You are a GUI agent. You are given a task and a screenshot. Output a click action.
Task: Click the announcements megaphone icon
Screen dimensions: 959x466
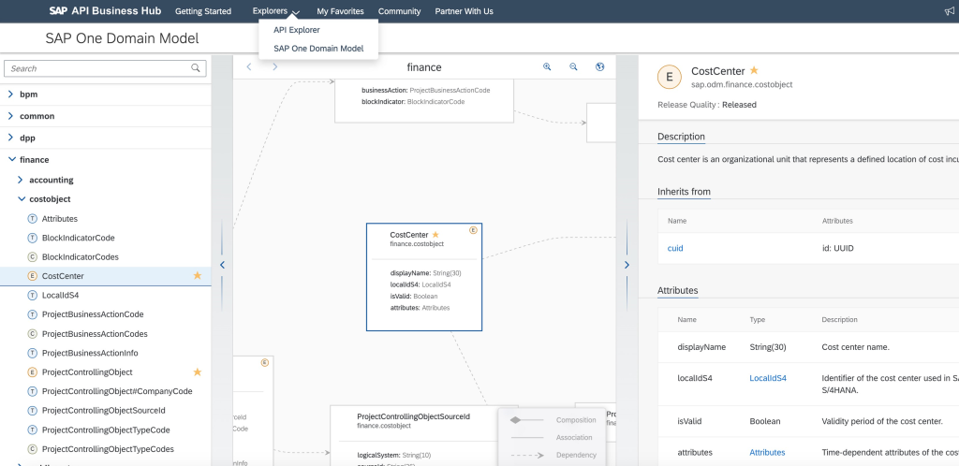[x=950, y=11]
